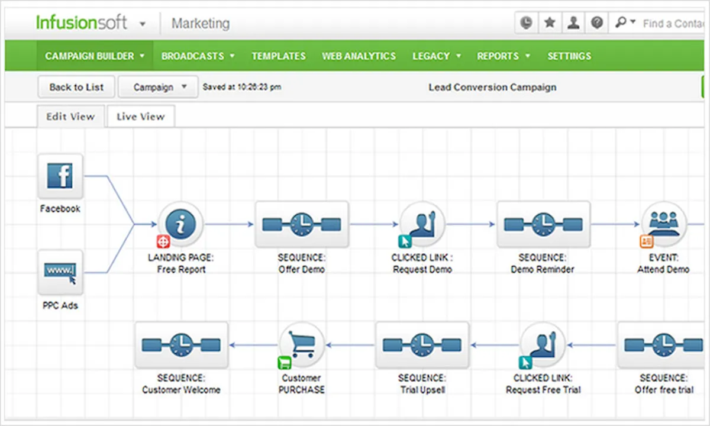Click the 'Saved at 10:26:23 pm' status text
Viewport: 710px width, 426px height.
pos(242,87)
